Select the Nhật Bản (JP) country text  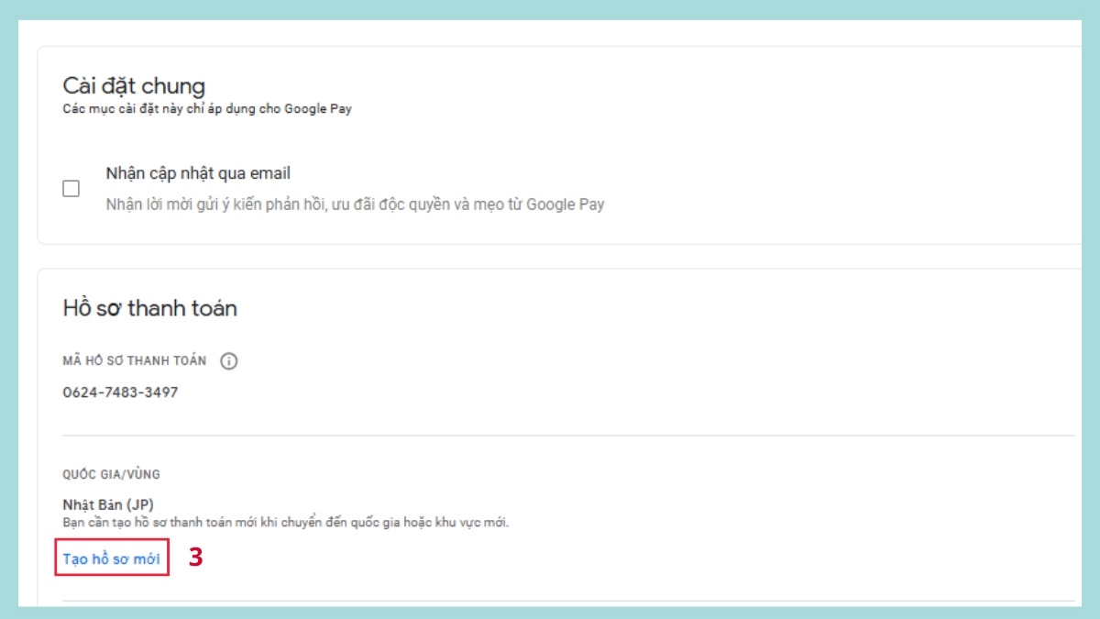[108, 505]
